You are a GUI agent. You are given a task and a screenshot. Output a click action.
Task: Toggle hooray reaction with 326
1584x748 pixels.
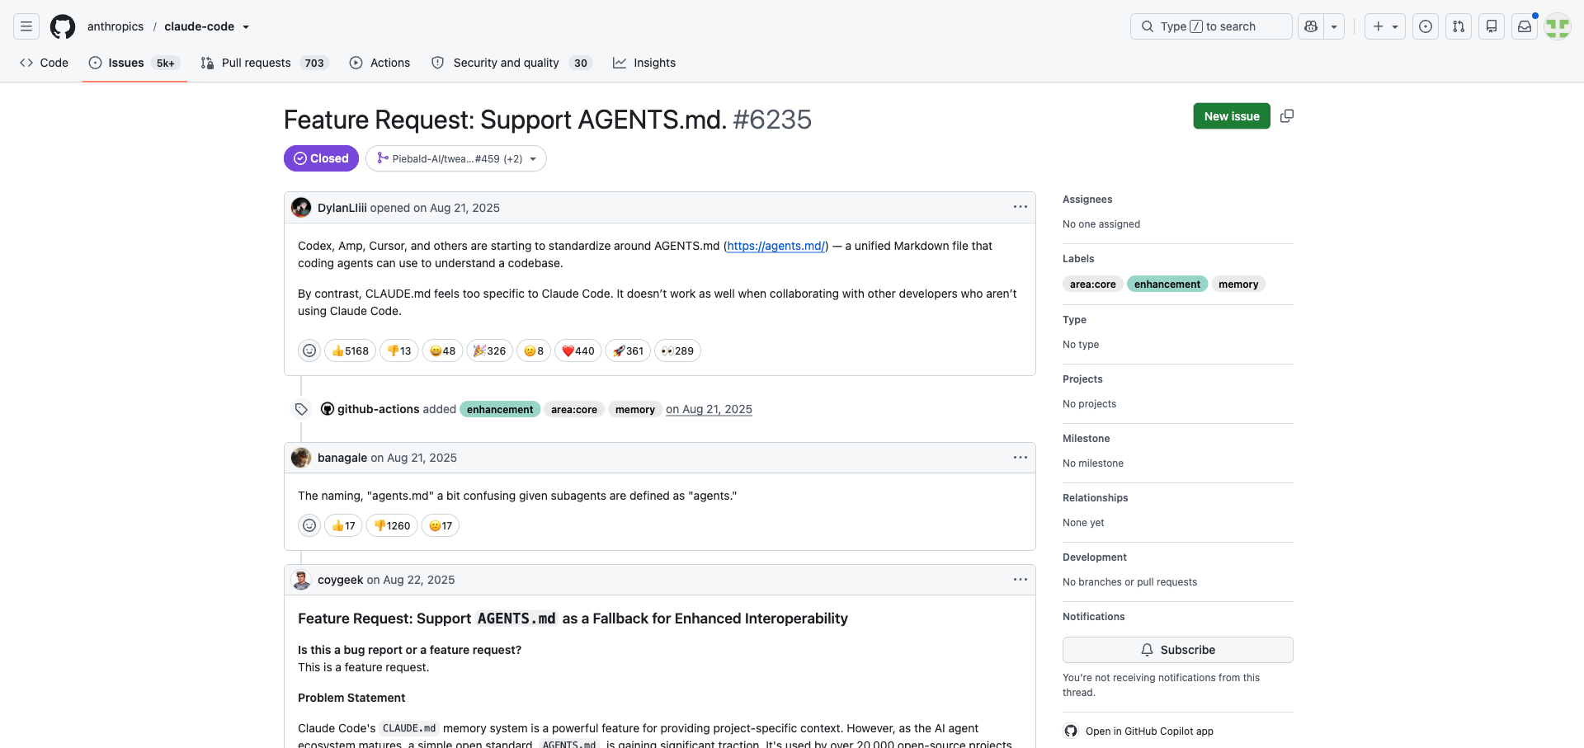tap(490, 350)
